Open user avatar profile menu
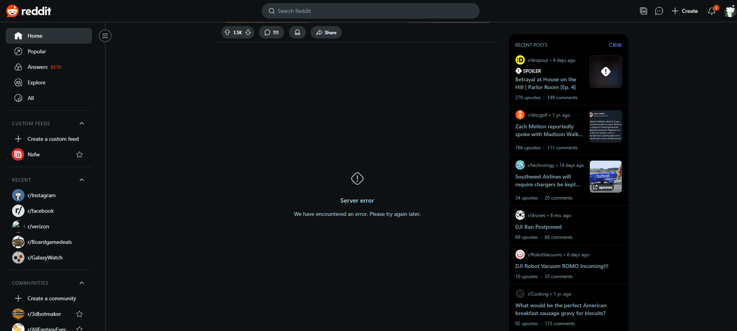 pos(730,11)
